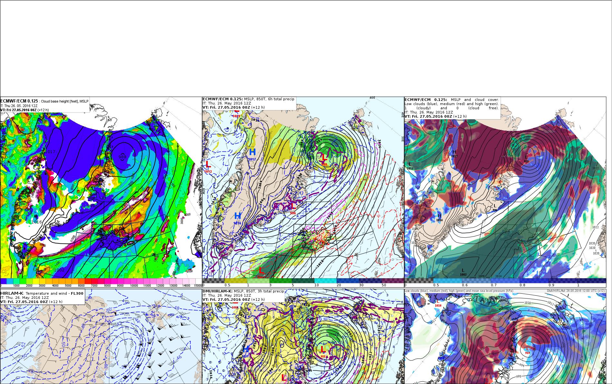The image size is (612, 384).
Task: Click the dark blue zero swatch on cloud base scale
Action: [3, 281]
